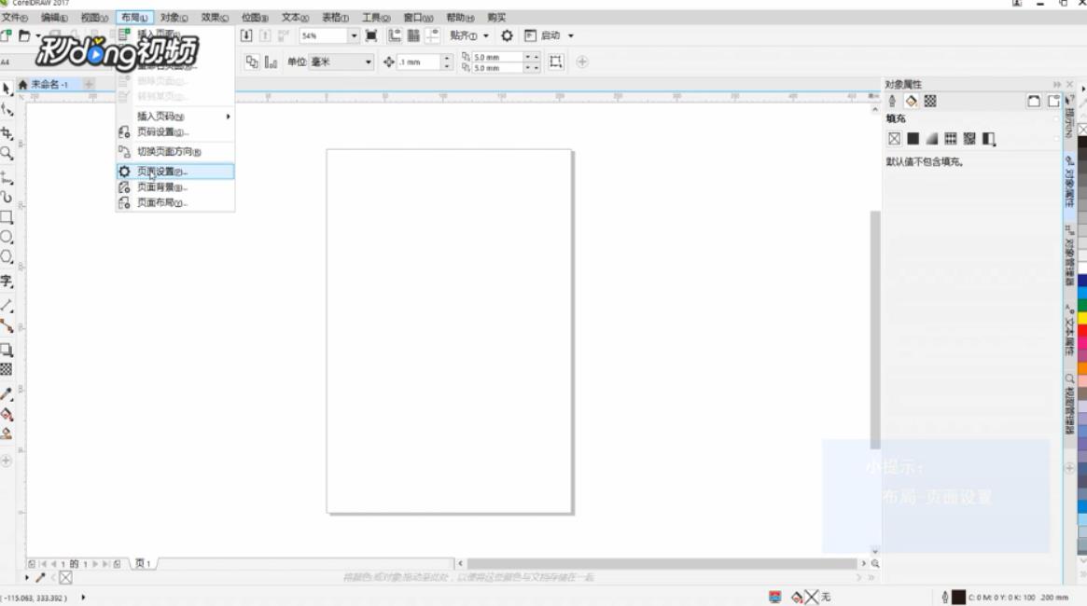Select the Interactive Fill bucket tool

7,414
